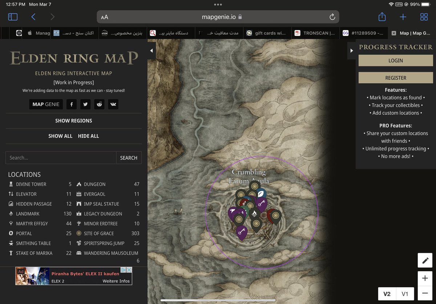
Task: Collapse the Progress Tracker panel arrow
Action: coord(351,51)
